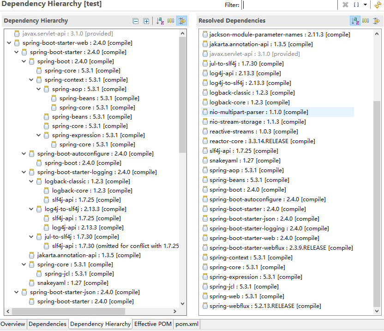Screen dimensions: 384x331
Task: Collapse all nodes in the Dependency Hierarchy
Action: [136, 21]
